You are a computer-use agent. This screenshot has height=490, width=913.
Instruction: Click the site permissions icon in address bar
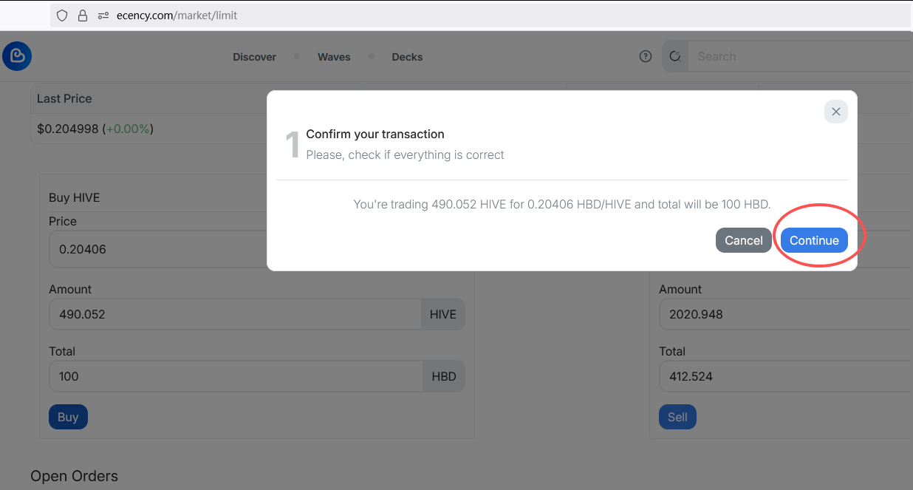(103, 16)
